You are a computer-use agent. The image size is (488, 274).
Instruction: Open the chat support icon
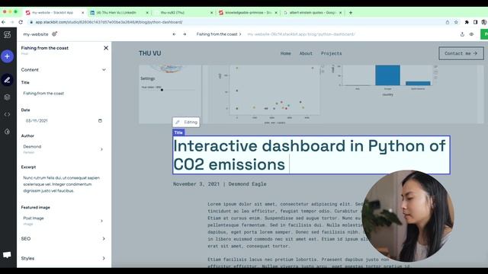tap(7, 255)
